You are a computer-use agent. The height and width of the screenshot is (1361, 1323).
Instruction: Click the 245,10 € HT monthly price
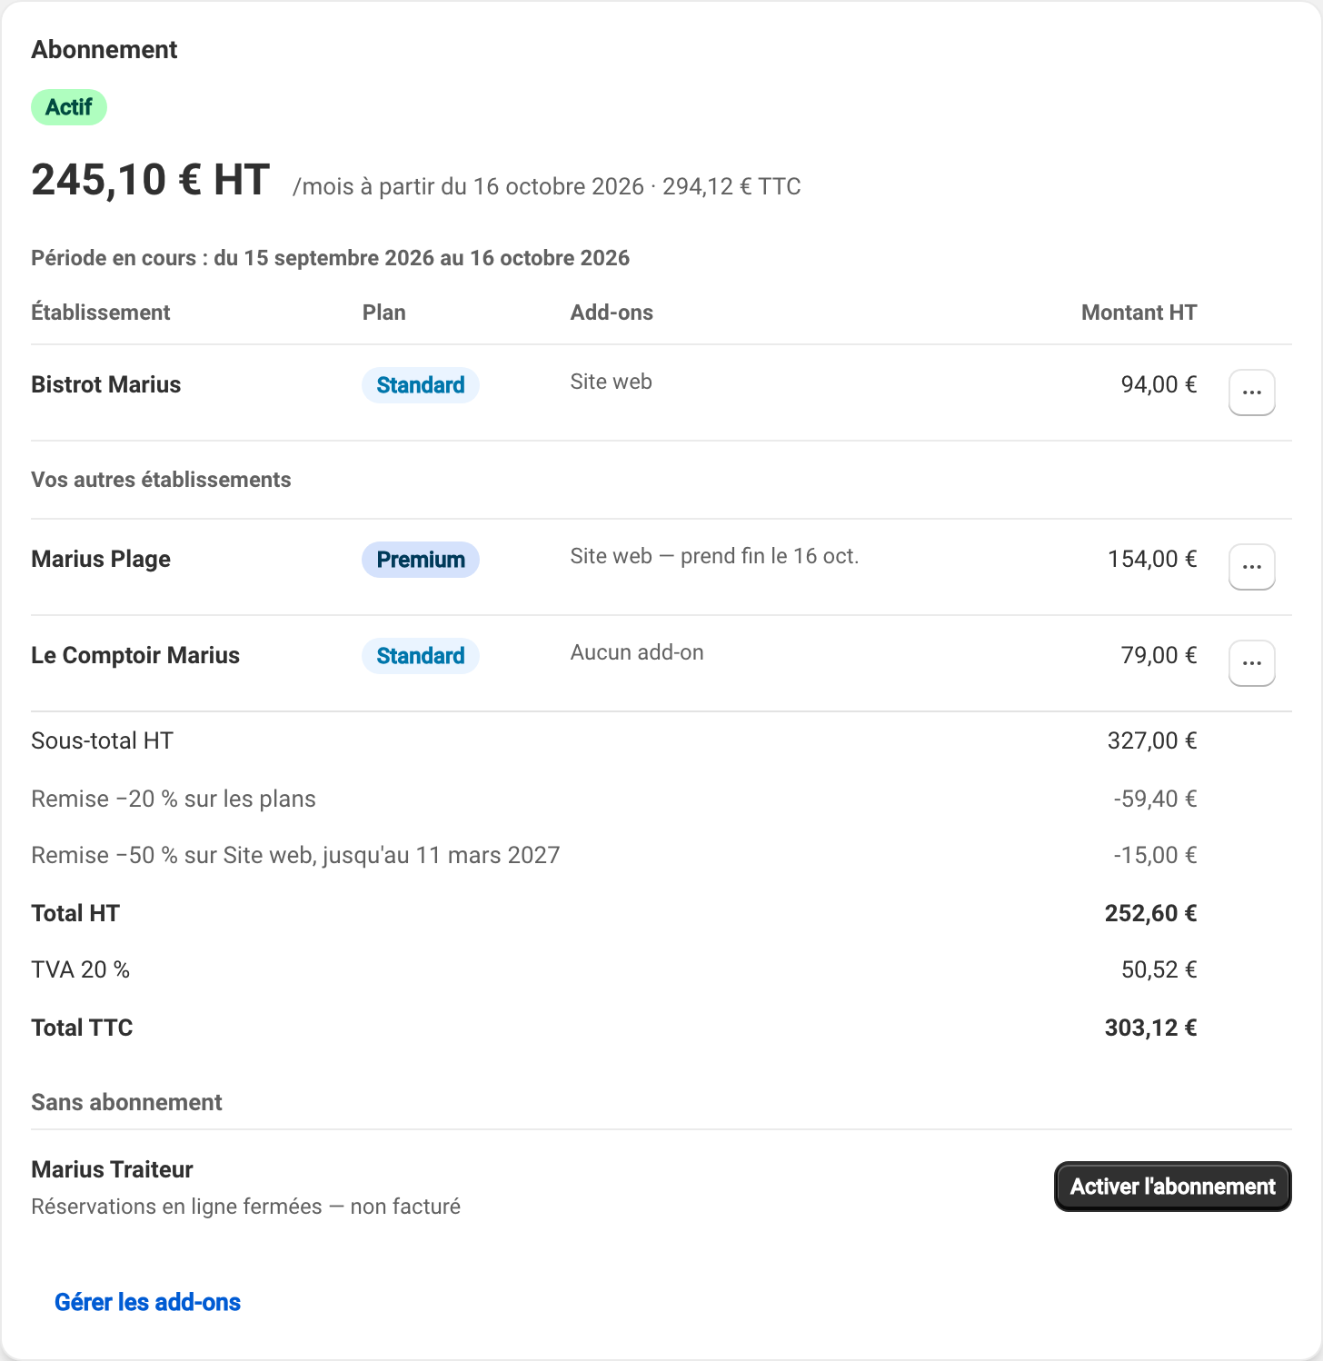click(151, 179)
